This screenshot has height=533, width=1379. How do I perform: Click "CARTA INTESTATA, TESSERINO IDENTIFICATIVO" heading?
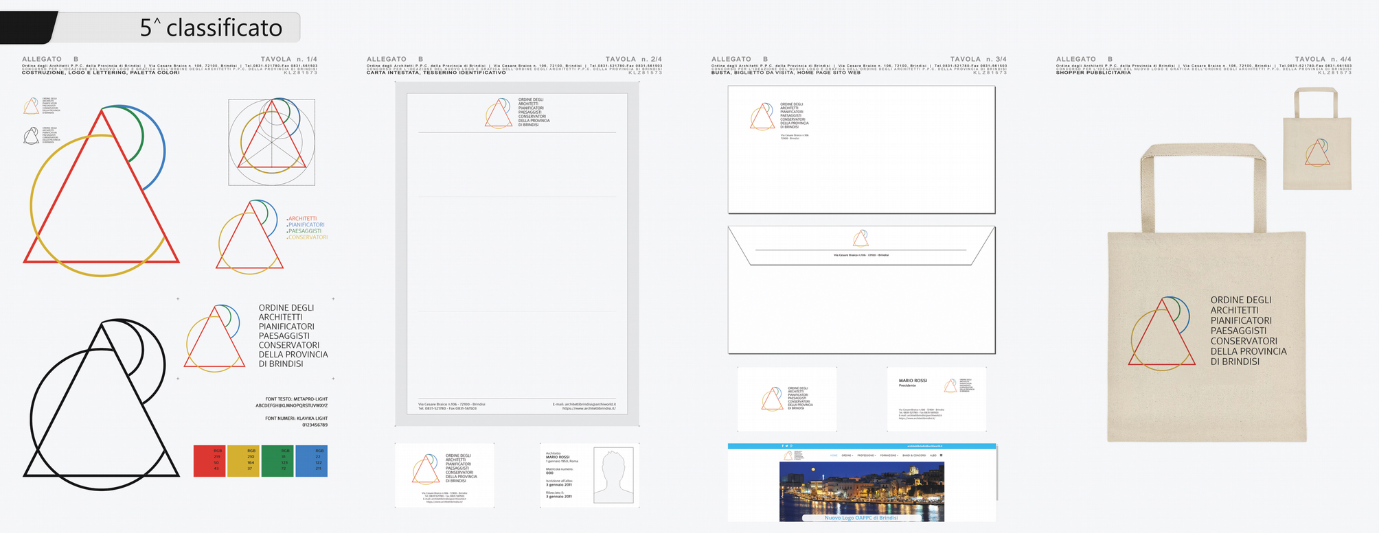[436, 73]
